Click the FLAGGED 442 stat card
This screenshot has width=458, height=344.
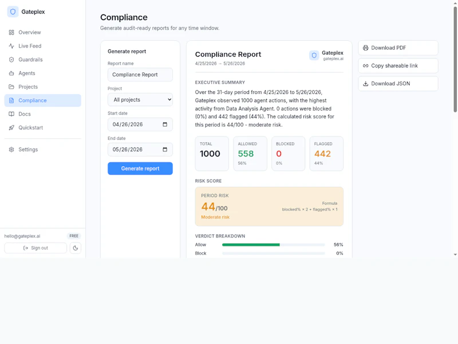(326, 154)
